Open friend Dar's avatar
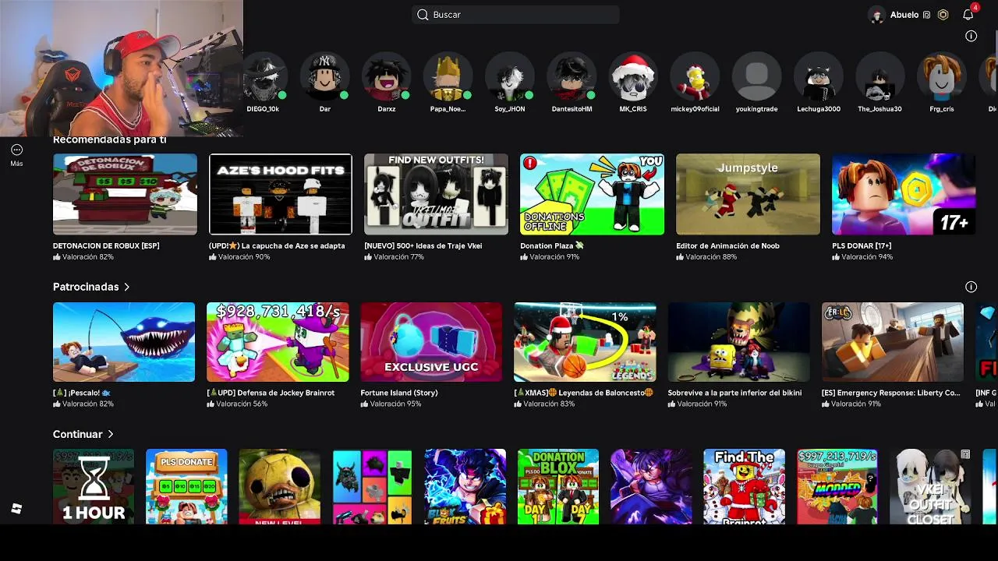The image size is (998, 561). click(x=325, y=77)
